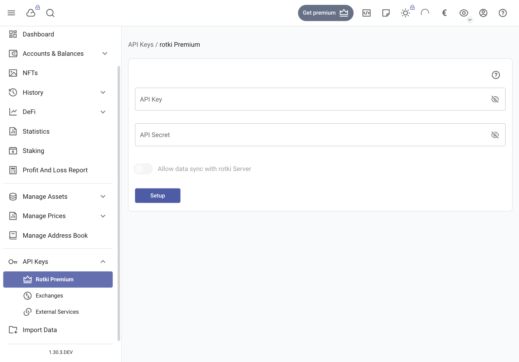Expand Manage Assets chevron
Screen dimensions: 519x362
[103, 197]
